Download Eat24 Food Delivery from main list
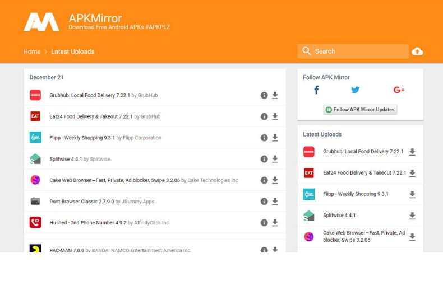 (275, 116)
